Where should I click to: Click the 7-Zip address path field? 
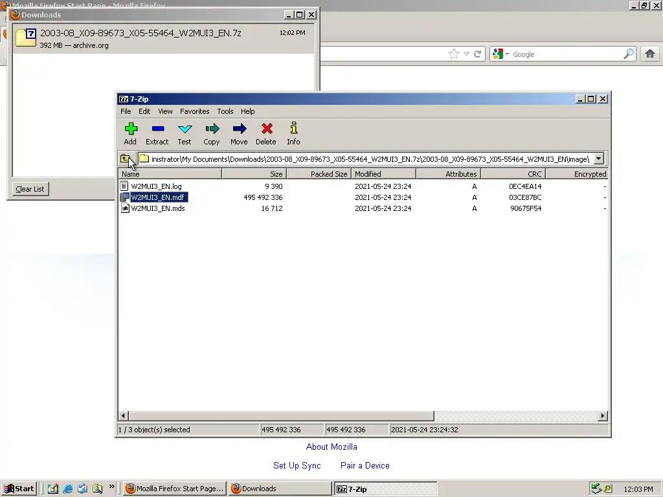[x=366, y=159]
